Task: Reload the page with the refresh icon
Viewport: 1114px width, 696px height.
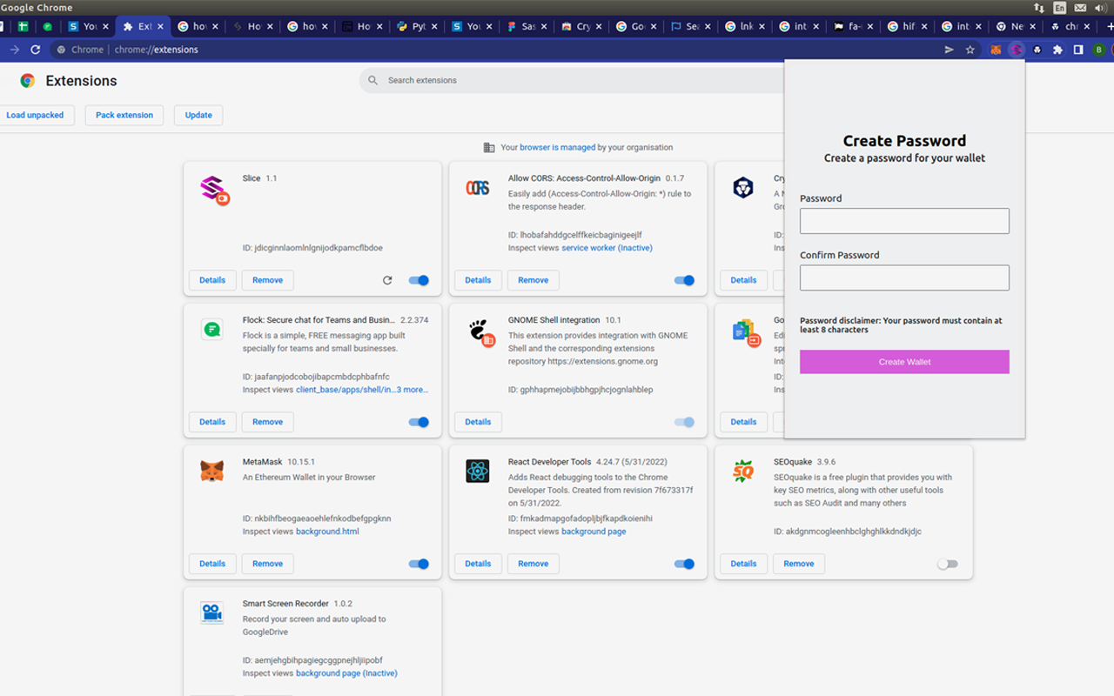Action: pos(36,50)
